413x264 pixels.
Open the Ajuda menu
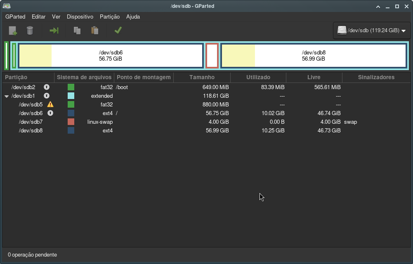[x=133, y=16]
